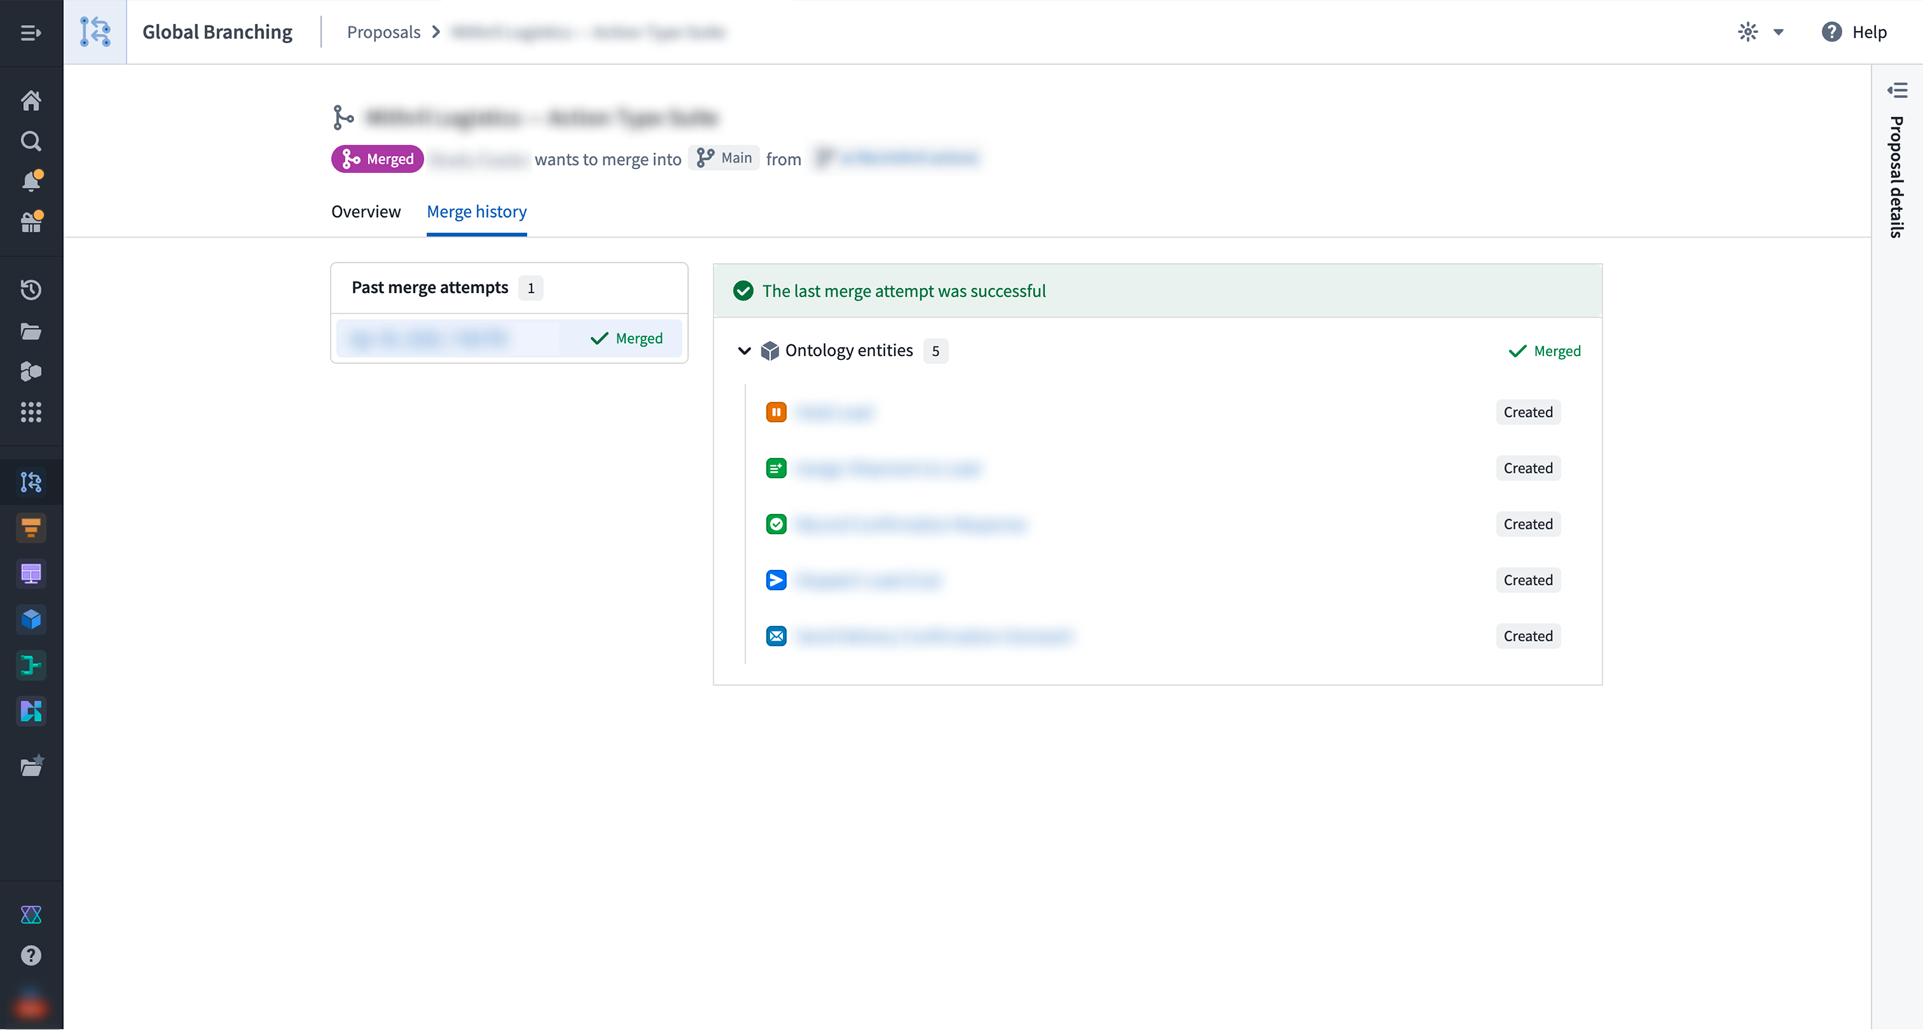Open the entity with orange pause icon

(x=834, y=412)
